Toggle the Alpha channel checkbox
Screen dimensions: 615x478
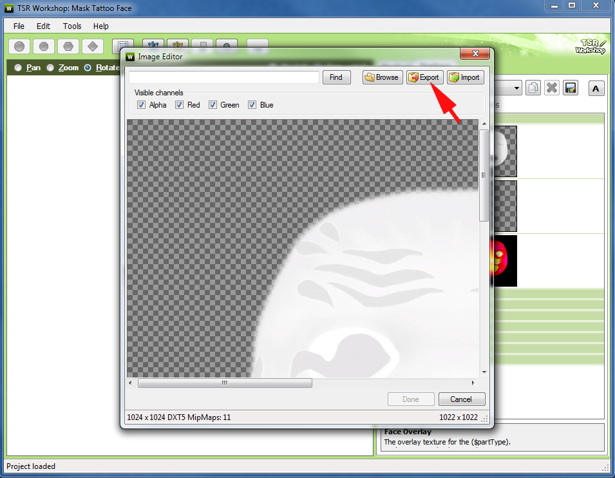coord(141,105)
